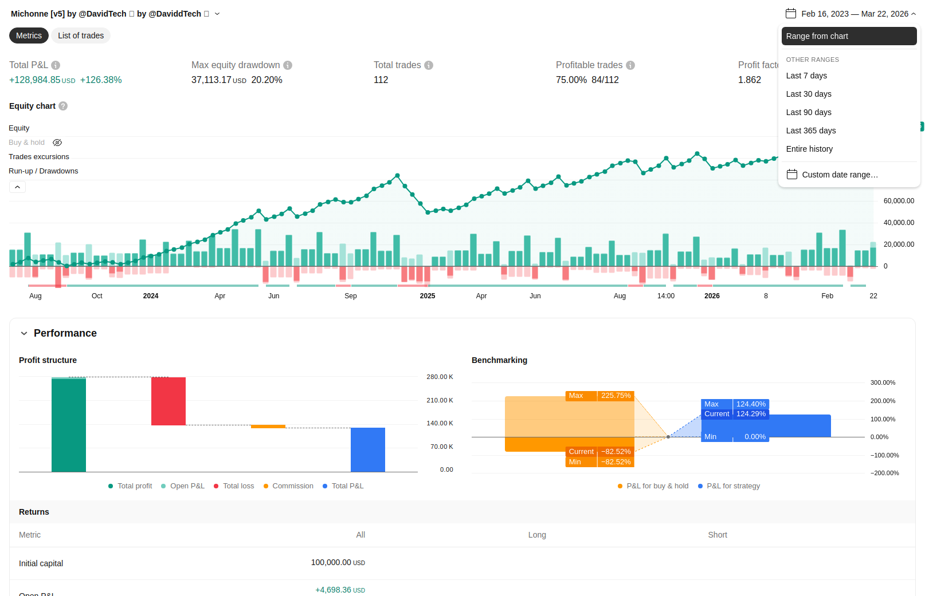Screen dimensions: 925x596
Task: Switch to the List of trades tab
Action: (x=81, y=35)
